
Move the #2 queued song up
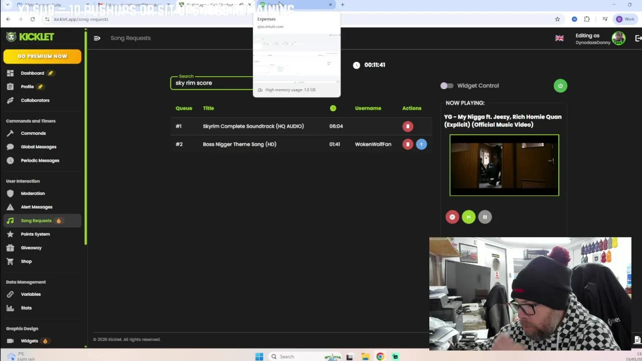click(421, 144)
